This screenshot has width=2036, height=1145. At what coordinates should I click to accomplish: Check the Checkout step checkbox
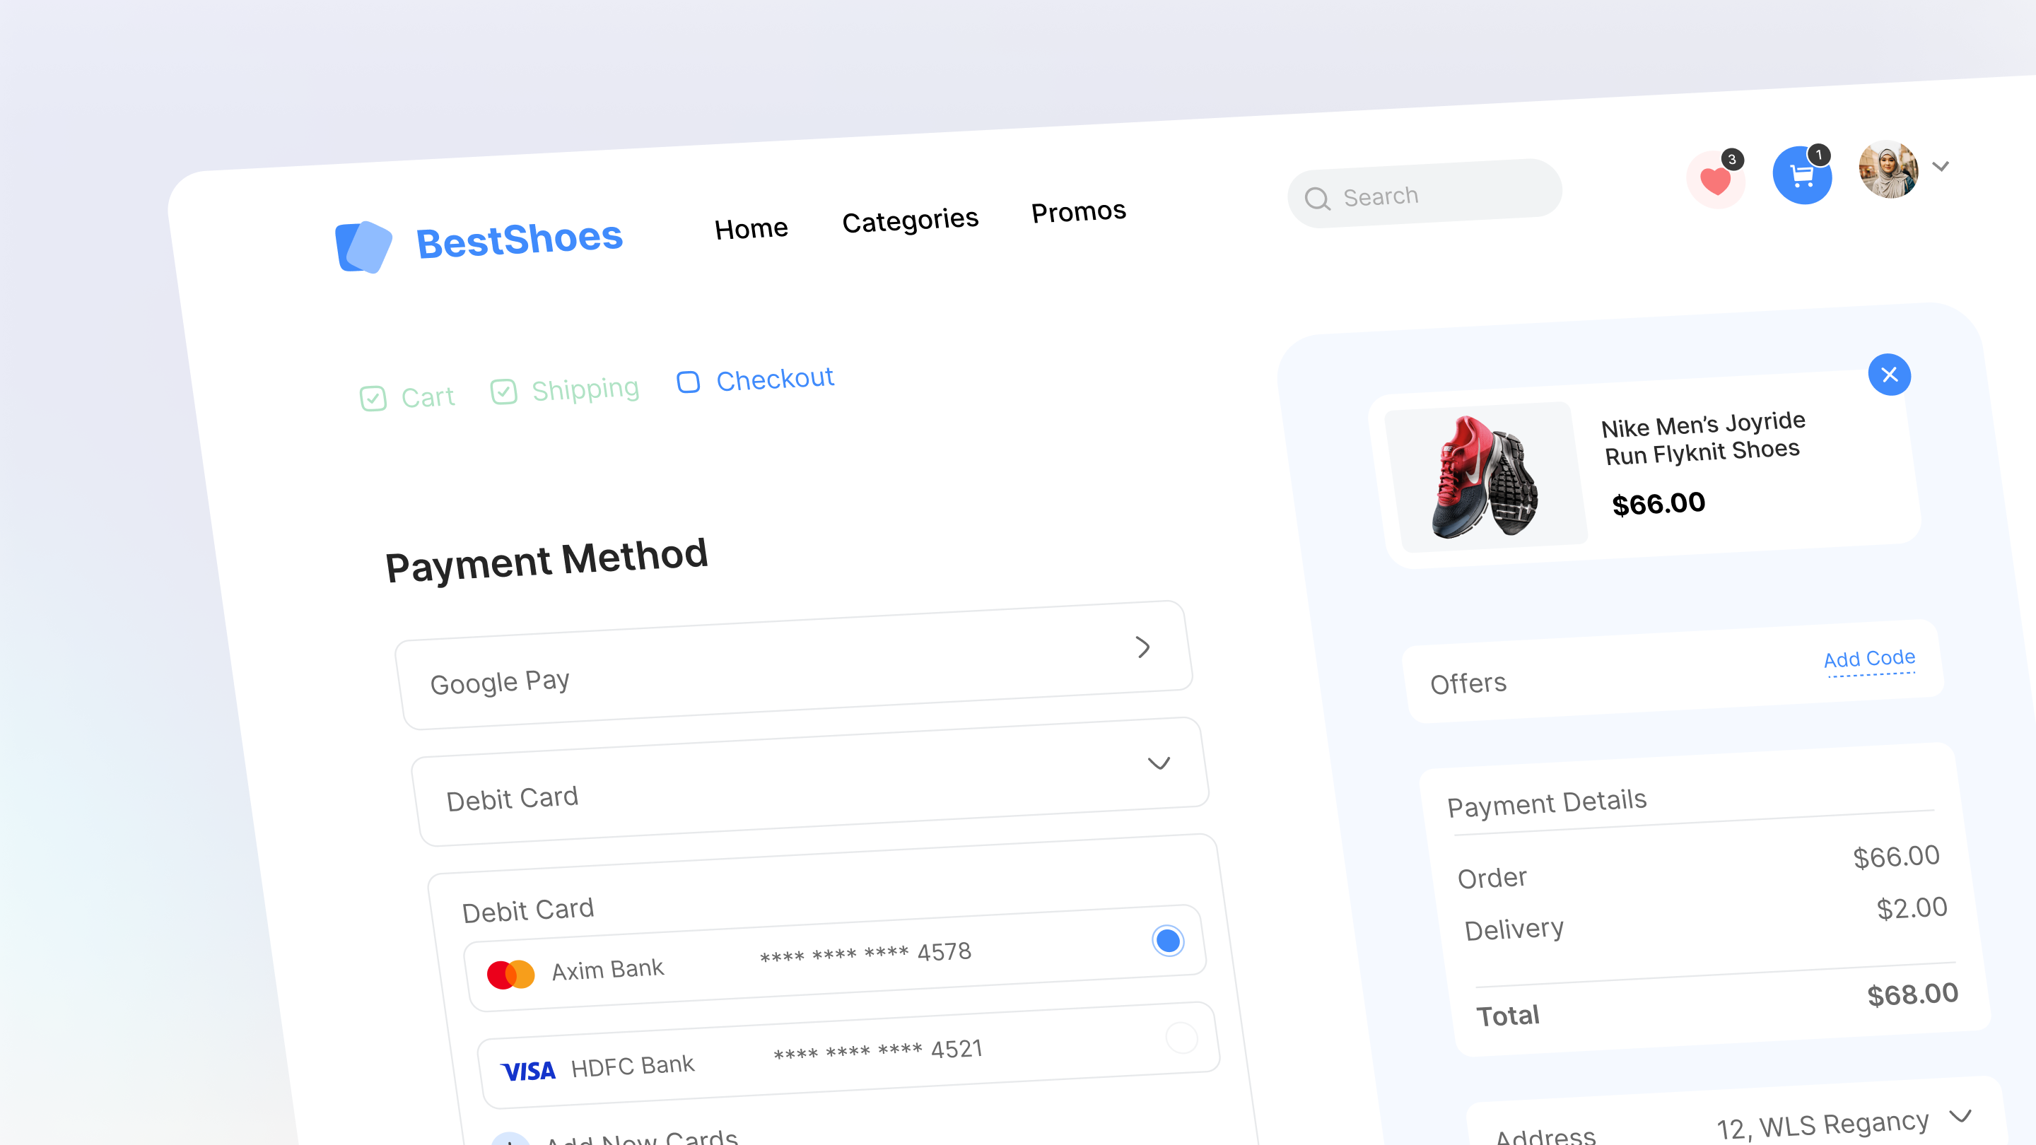click(x=688, y=382)
